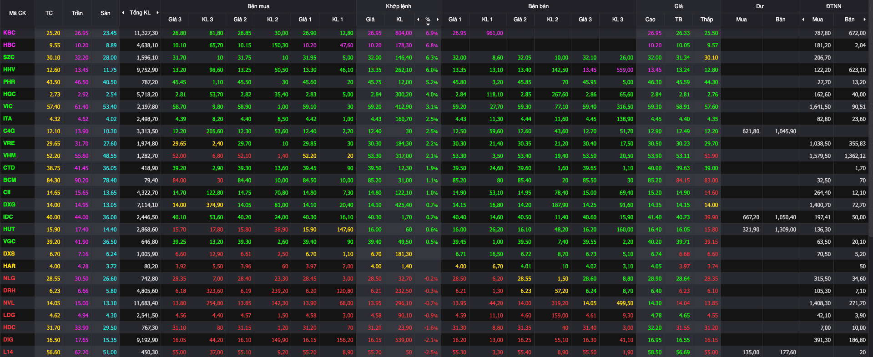Open stock symbol HHV
The width and height of the screenshot is (873, 357).
9,70
